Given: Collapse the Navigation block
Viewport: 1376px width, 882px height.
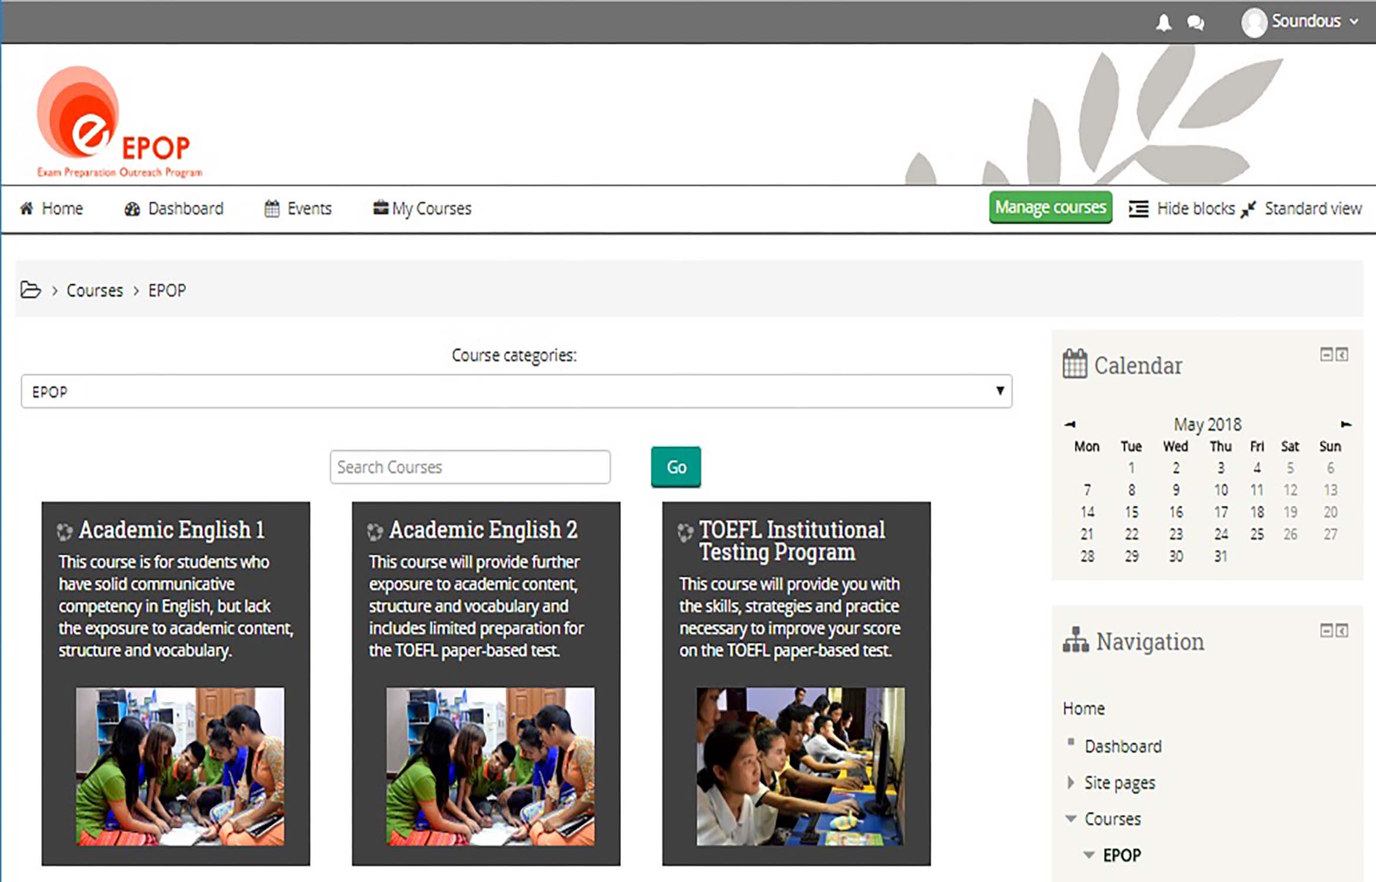Looking at the screenshot, I should click(1326, 630).
